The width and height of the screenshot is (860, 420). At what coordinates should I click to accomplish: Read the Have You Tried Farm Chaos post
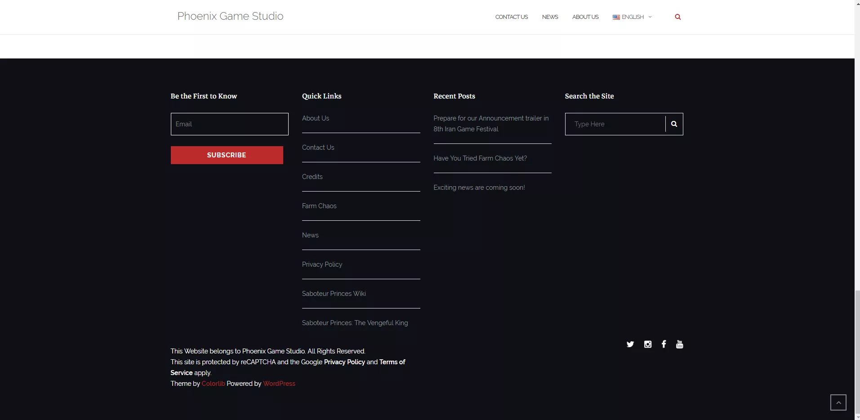480,158
